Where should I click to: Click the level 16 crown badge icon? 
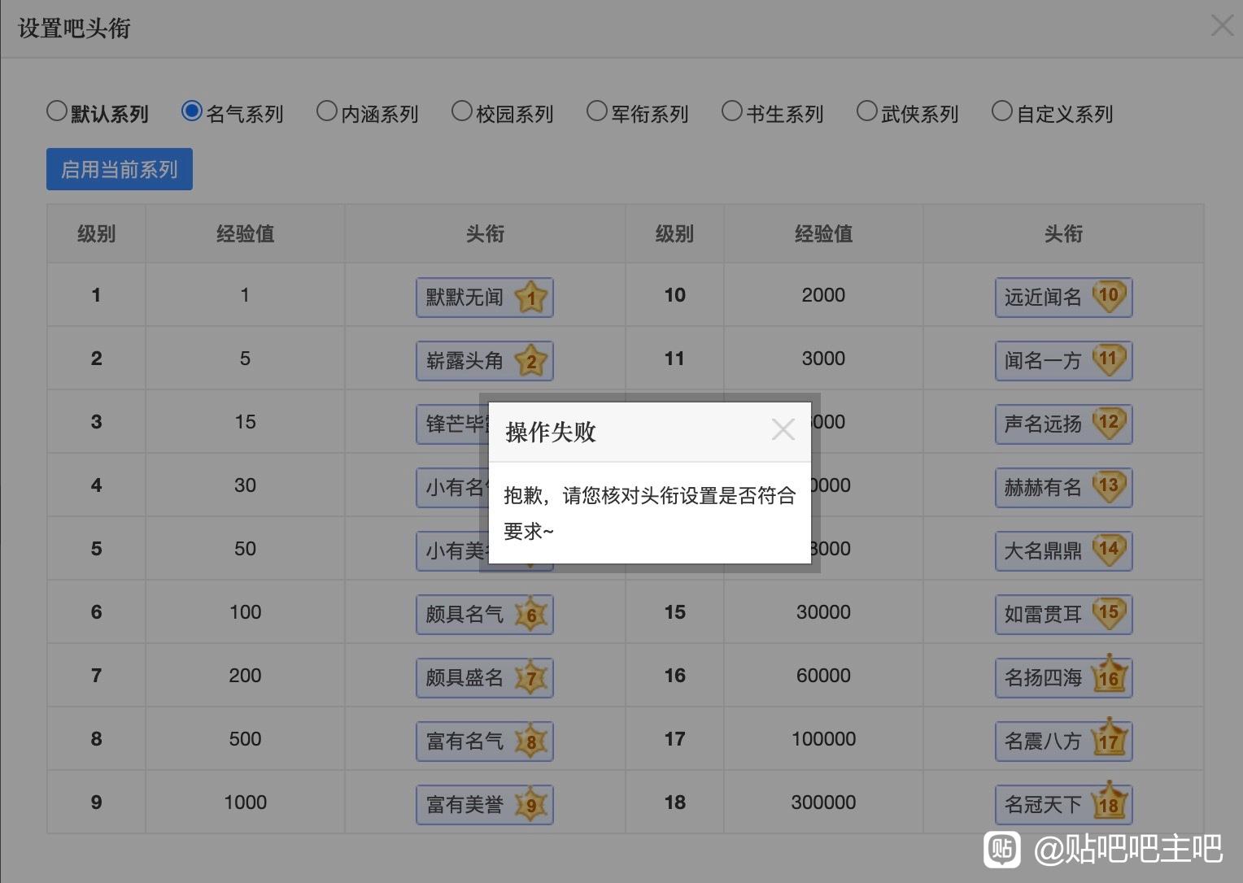1109,676
